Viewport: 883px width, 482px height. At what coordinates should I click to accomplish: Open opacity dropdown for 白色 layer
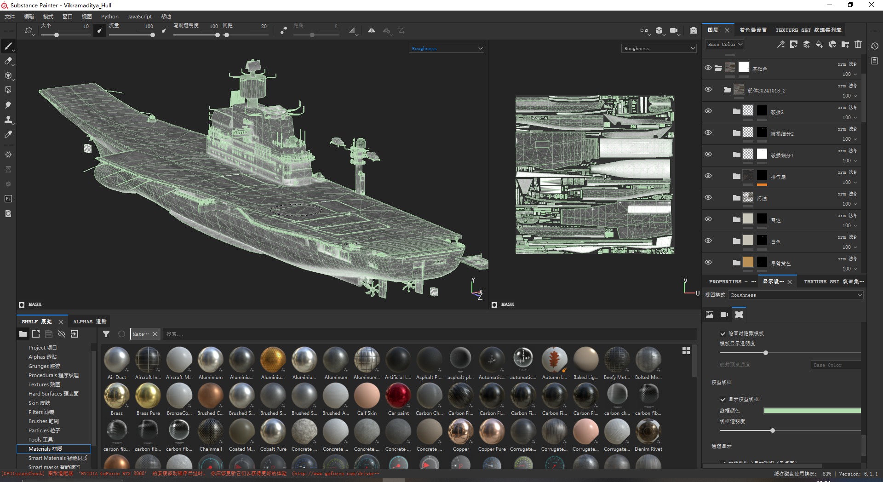pyautogui.click(x=849, y=247)
